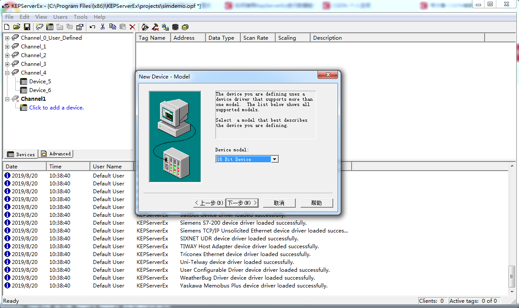Click the black stacked disks icon
The width and height of the screenshot is (519, 308).
[x=175, y=27]
